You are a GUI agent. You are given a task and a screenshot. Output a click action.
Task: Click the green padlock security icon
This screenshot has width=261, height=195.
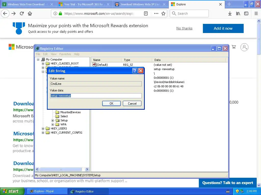[x=60, y=13]
